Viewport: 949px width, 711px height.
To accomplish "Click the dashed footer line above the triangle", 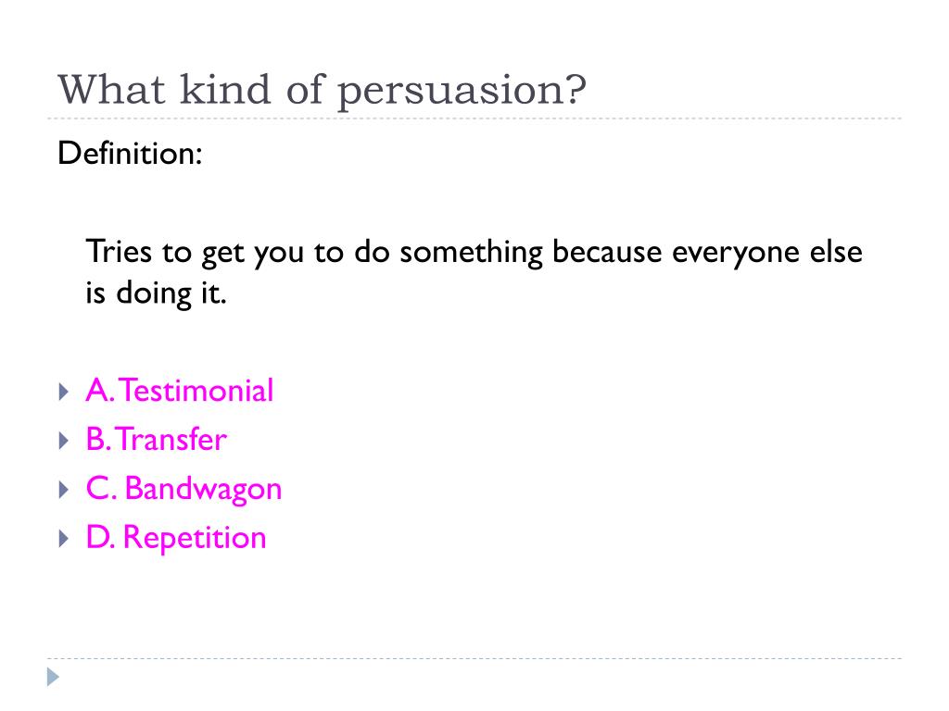I will click(474, 658).
